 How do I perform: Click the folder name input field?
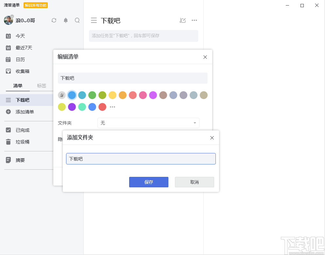141,159
